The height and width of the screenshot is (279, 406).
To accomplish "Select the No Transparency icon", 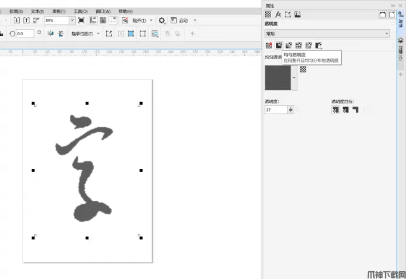I will (269, 45).
